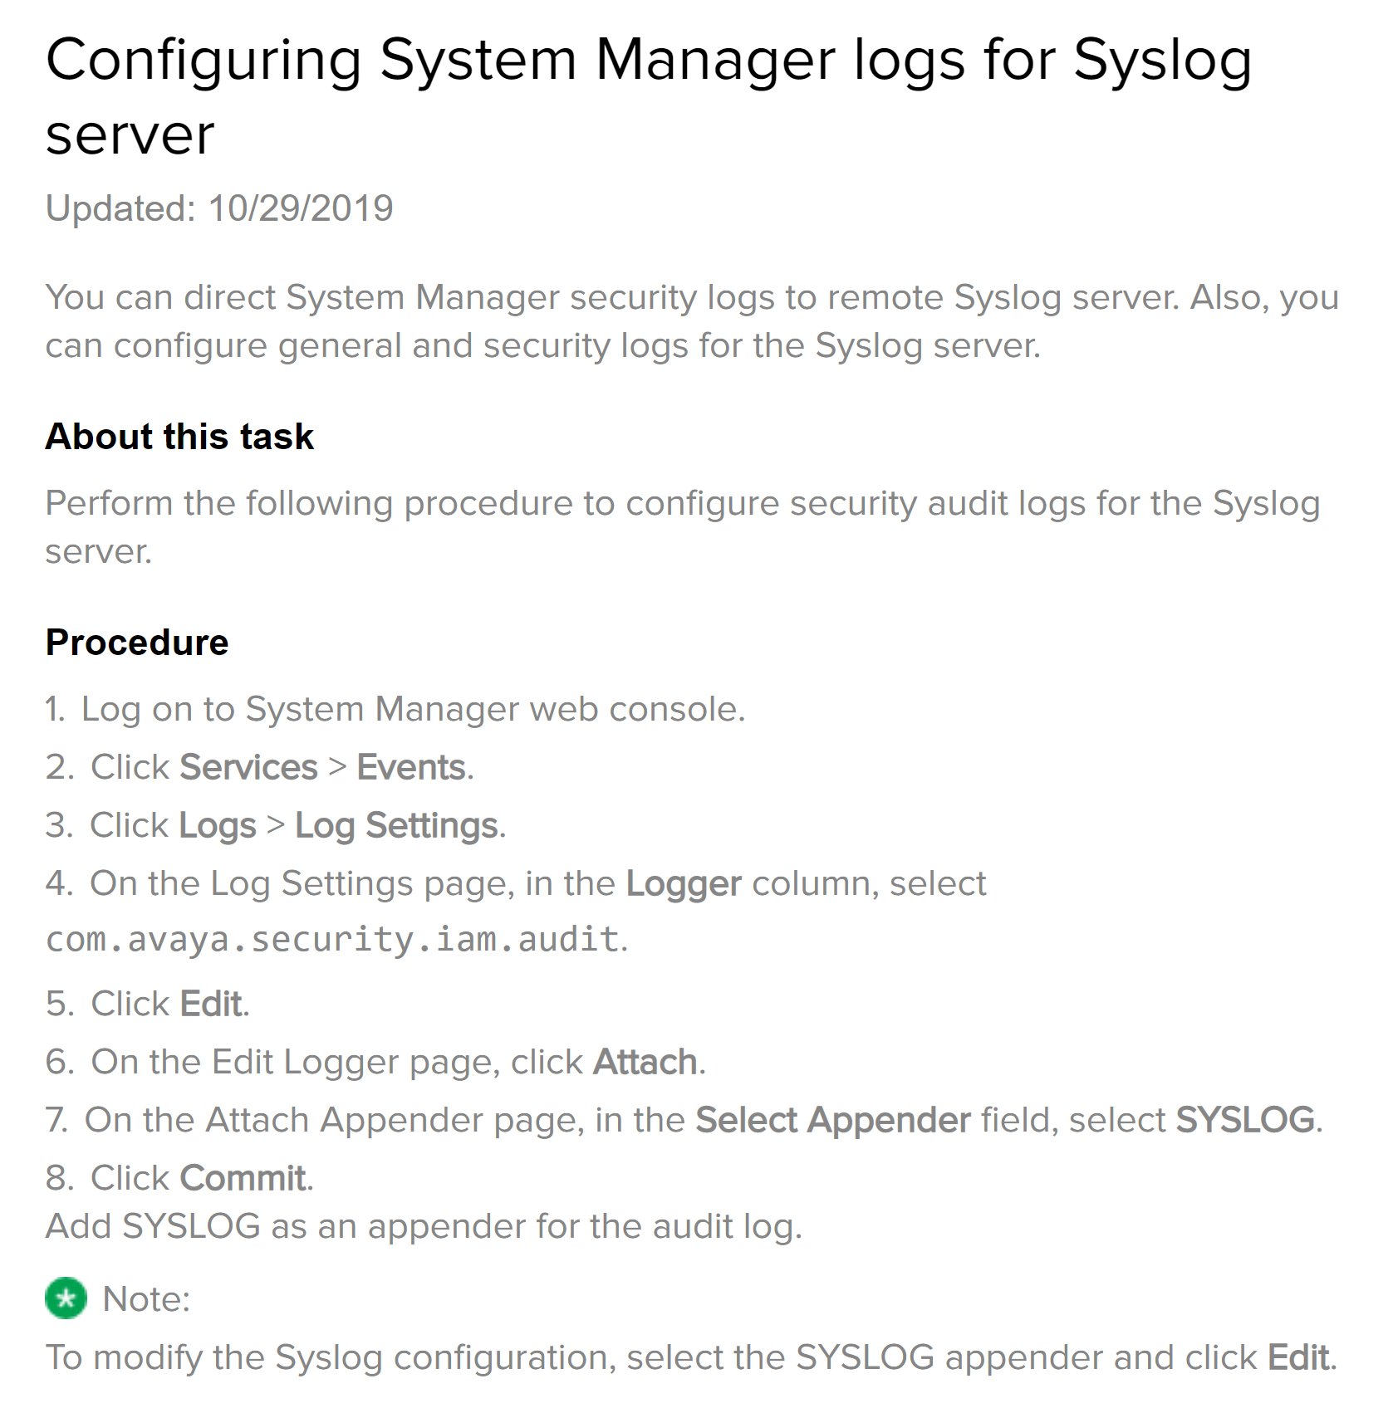Click the 'Note:' label text
This screenshot has width=1393, height=1408.
click(146, 1299)
